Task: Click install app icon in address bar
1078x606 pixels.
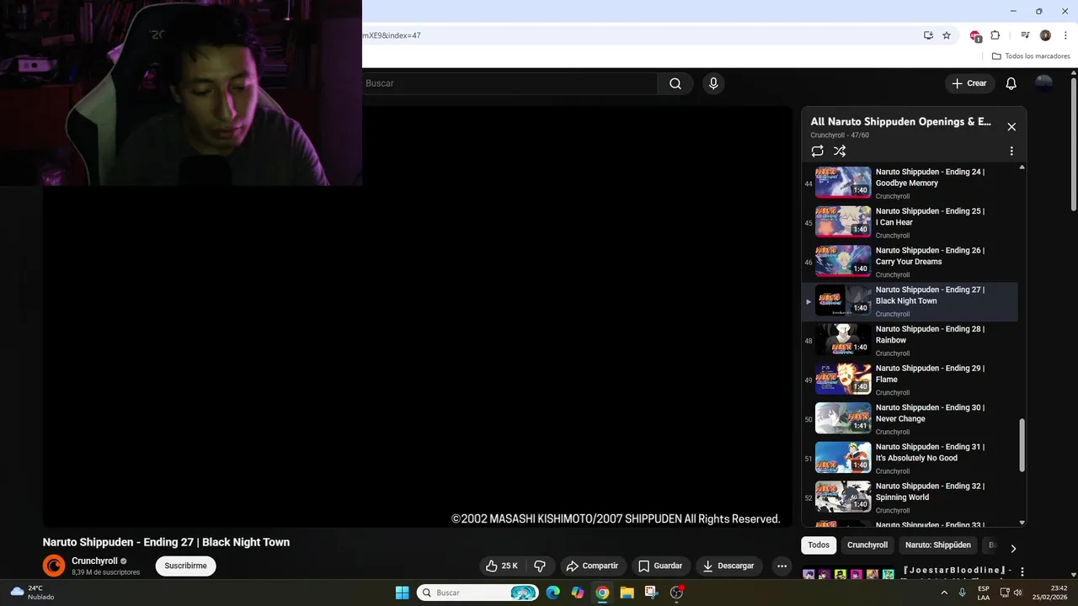Action: tap(928, 35)
